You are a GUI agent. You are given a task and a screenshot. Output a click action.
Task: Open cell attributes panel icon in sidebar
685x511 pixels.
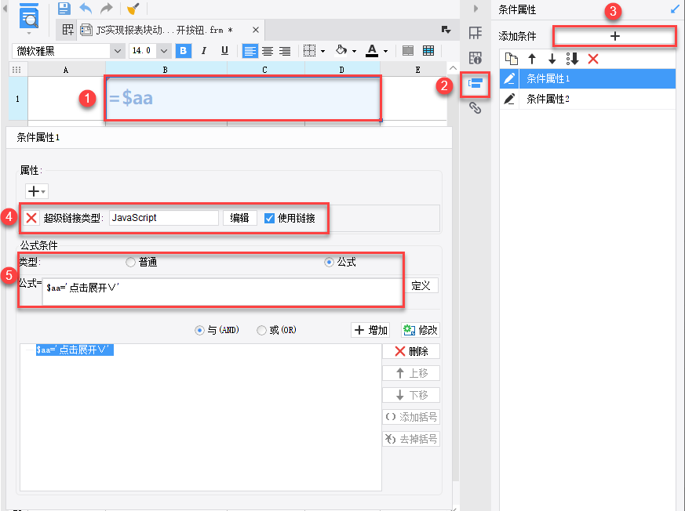pyautogui.click(x=475, y=58)
